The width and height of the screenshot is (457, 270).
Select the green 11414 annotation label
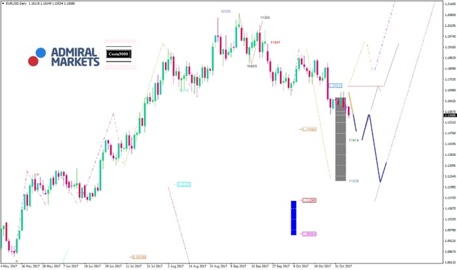coord(354,140)
